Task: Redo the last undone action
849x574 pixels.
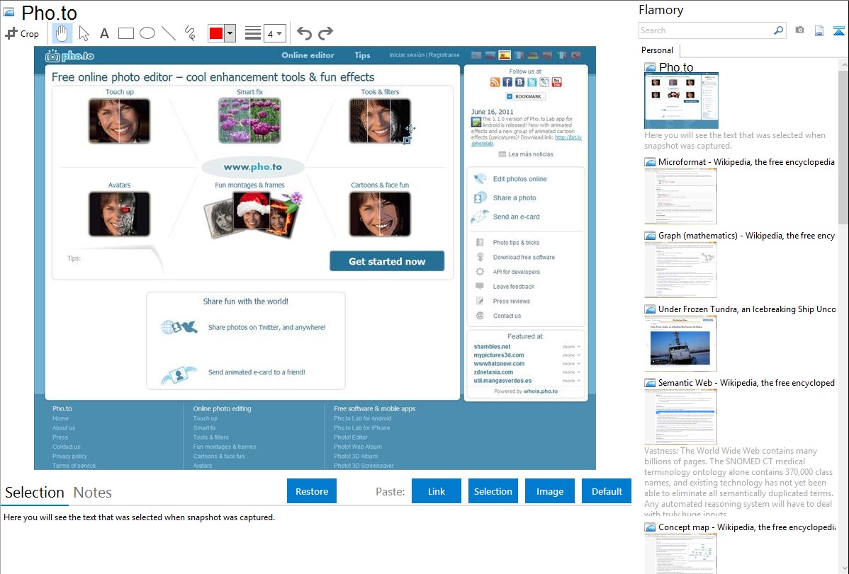Action: tap(325, 33)
